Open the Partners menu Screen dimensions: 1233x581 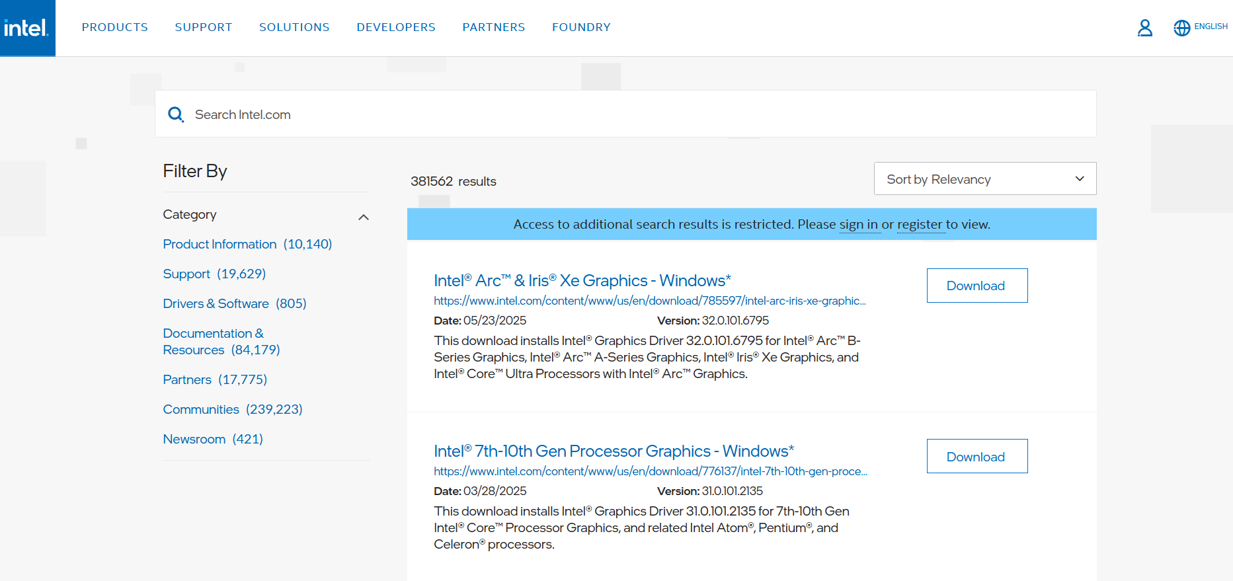(x=494, y=27)
